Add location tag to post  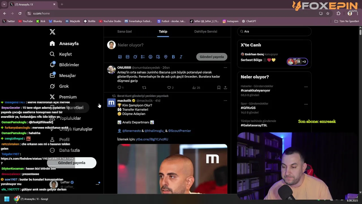(166, 57)
